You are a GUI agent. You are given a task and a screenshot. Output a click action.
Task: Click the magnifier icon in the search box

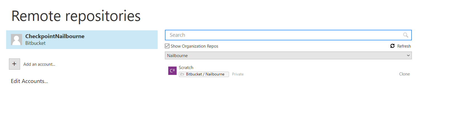tap(406, 35)
